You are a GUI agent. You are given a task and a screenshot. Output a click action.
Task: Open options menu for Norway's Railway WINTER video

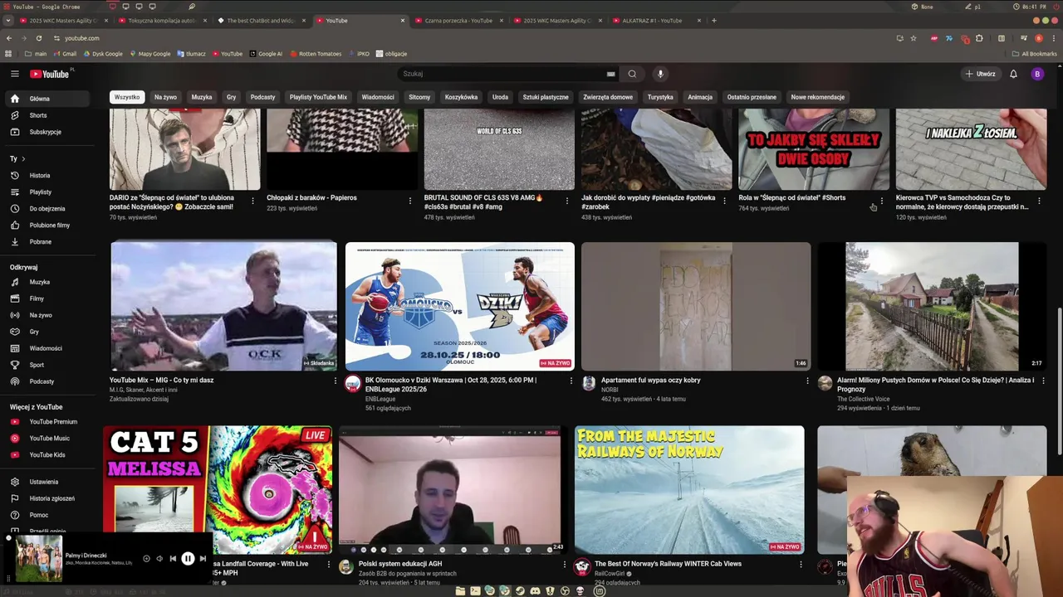coord(801,565)
